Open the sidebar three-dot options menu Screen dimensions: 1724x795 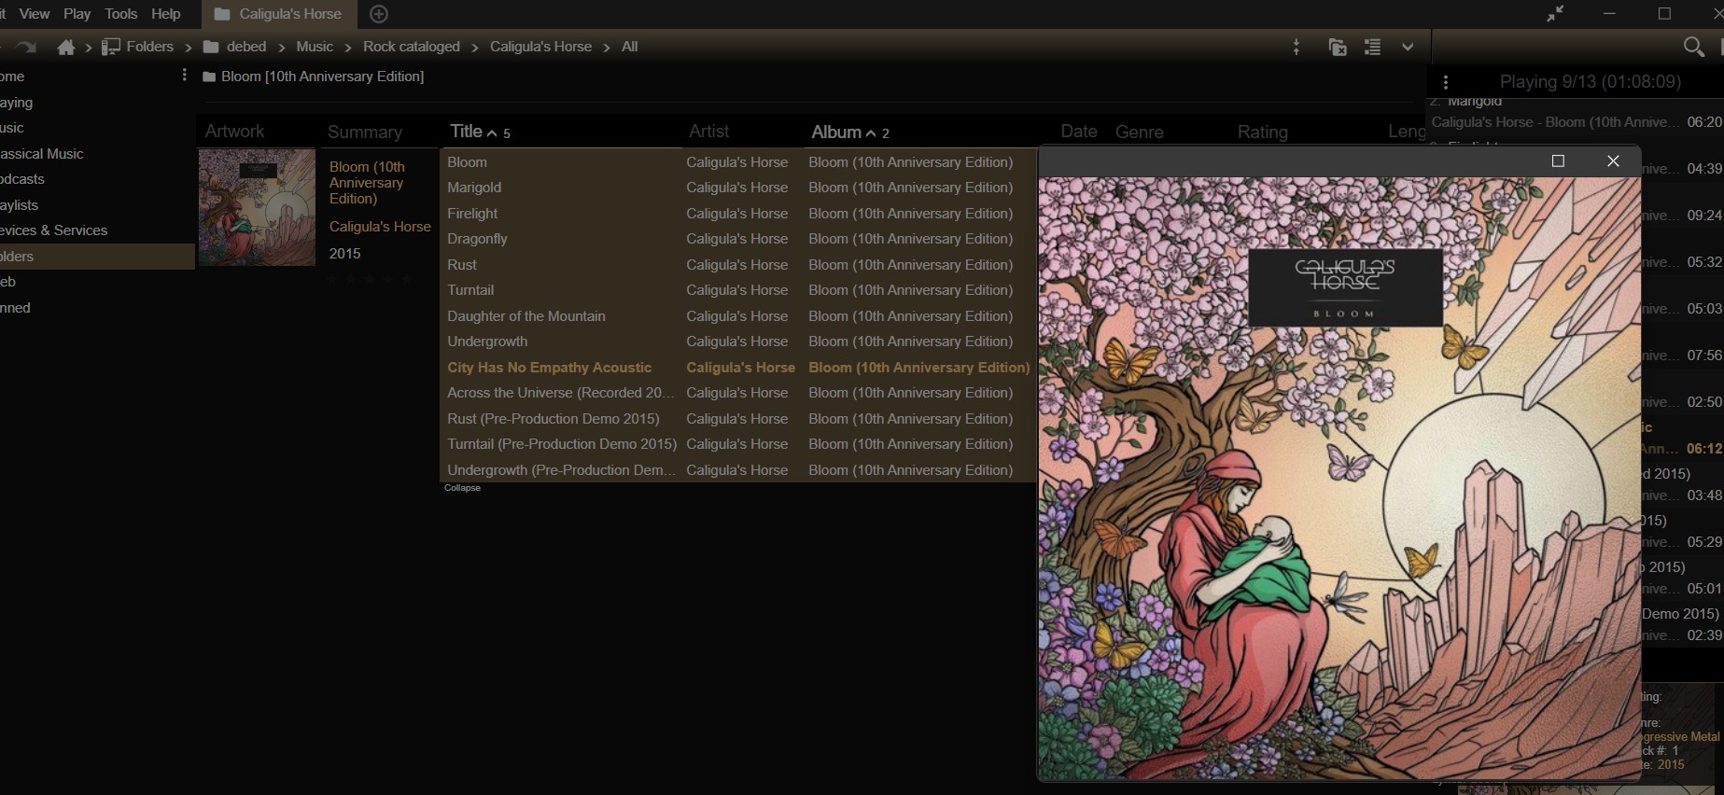pos(184,76)
